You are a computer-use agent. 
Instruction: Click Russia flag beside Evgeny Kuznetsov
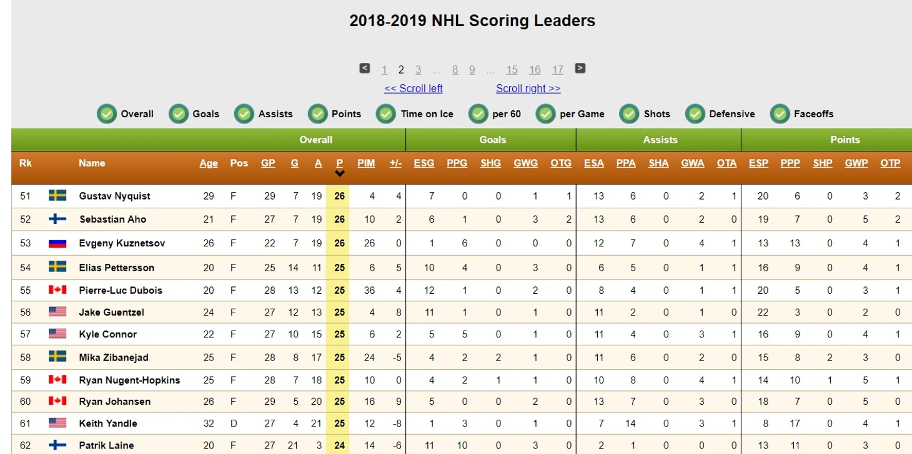(57, 243)
